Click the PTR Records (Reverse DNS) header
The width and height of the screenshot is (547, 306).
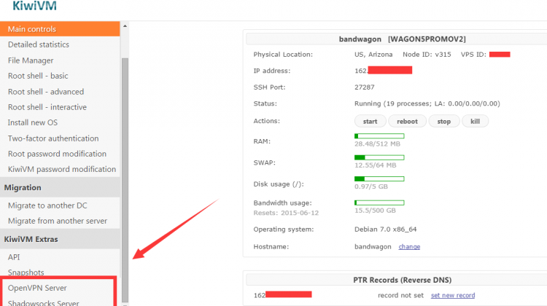tap(402, 280)
